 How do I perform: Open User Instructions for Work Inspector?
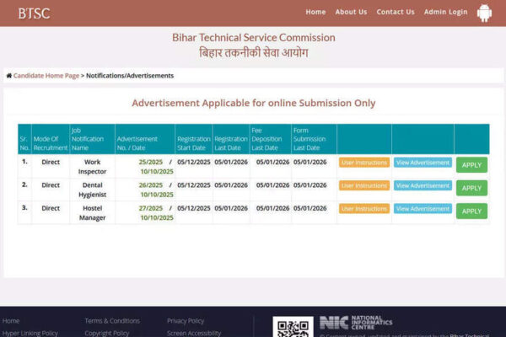[364, 163]
